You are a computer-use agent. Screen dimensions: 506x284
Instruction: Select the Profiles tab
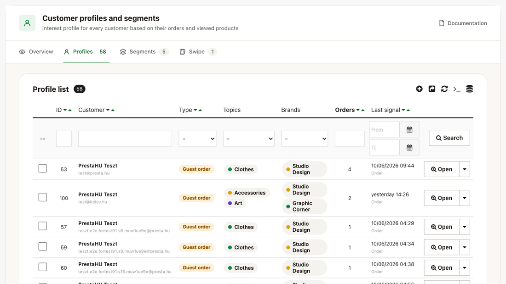pyautogui.click(x=86, y=51)
